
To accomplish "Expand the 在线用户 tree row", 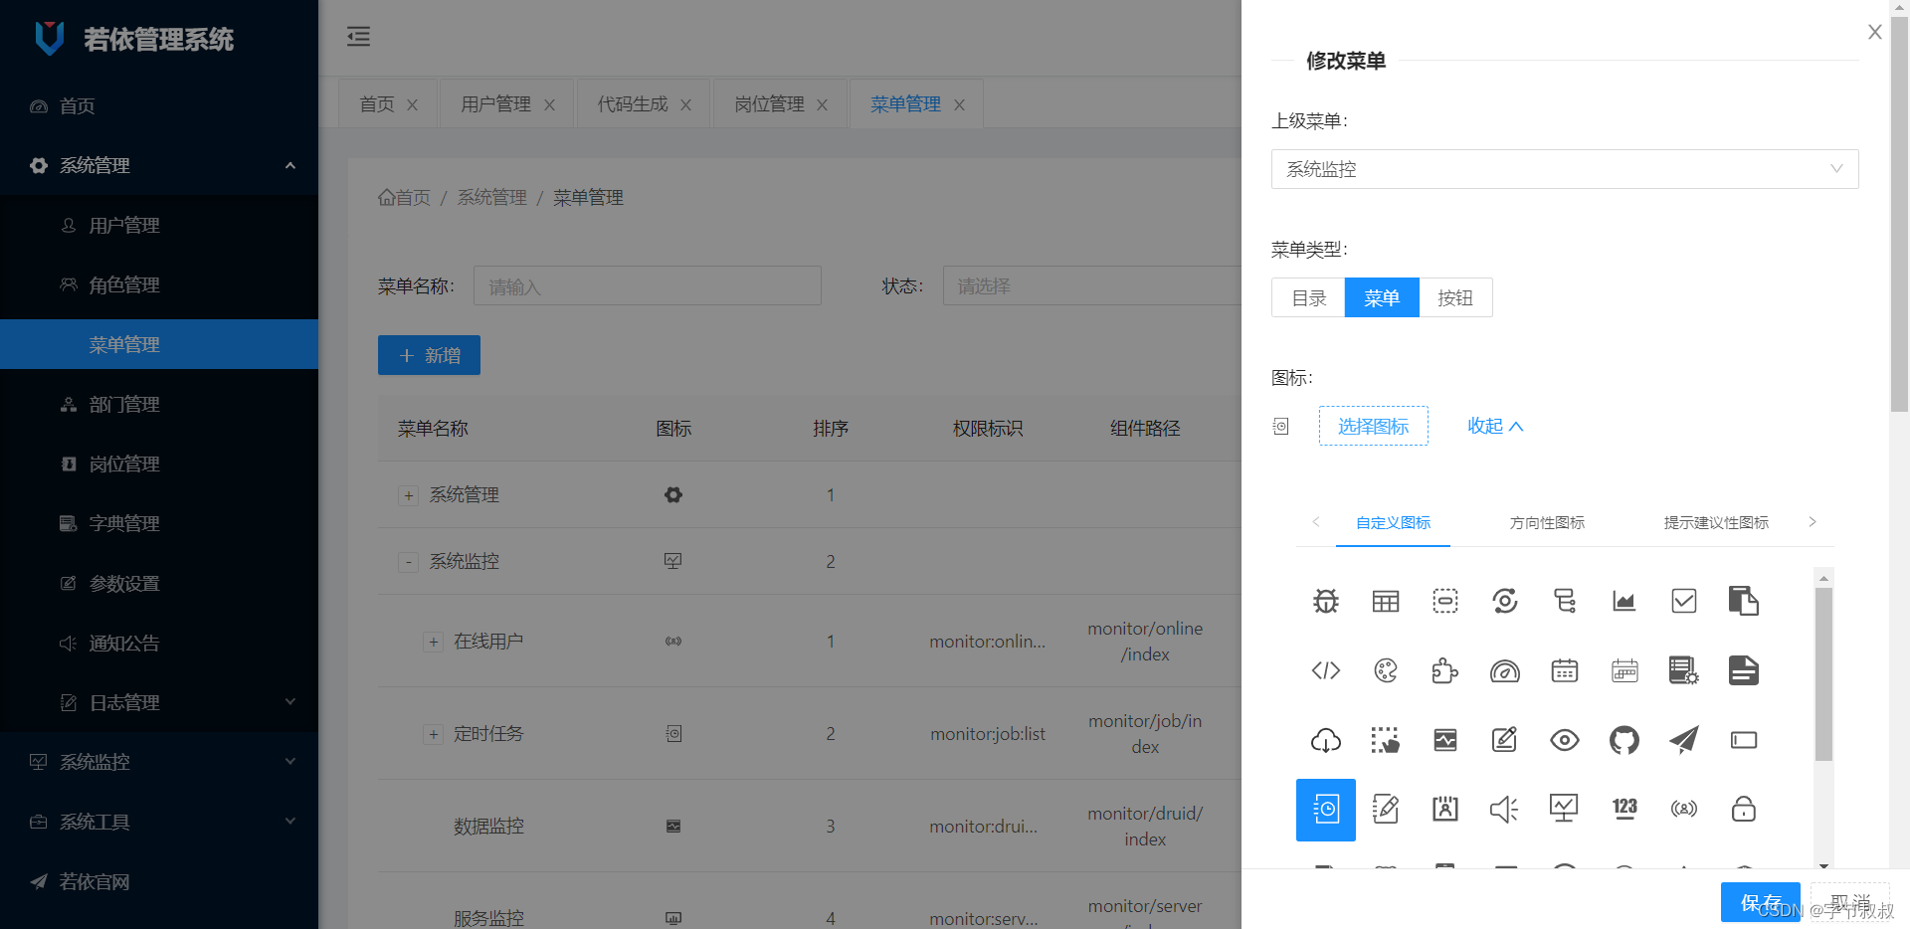I will click(x=434, y=642).
